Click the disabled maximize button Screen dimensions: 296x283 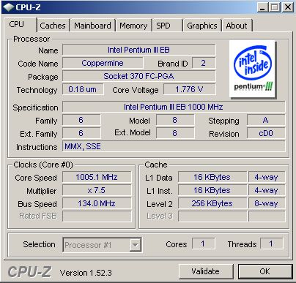click(275, 7)
